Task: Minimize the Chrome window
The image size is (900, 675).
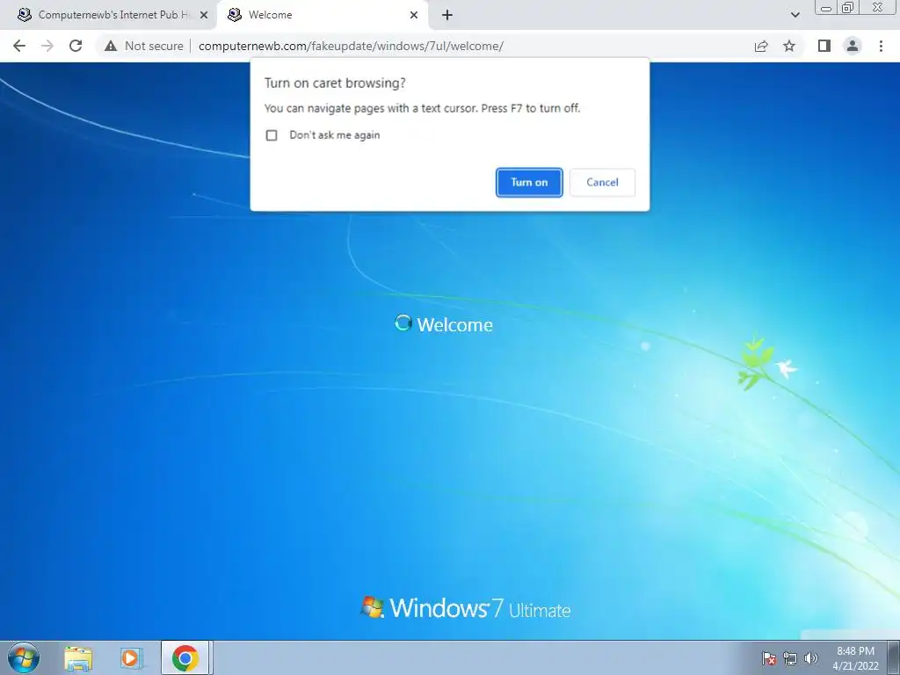Action: (826, 8)
